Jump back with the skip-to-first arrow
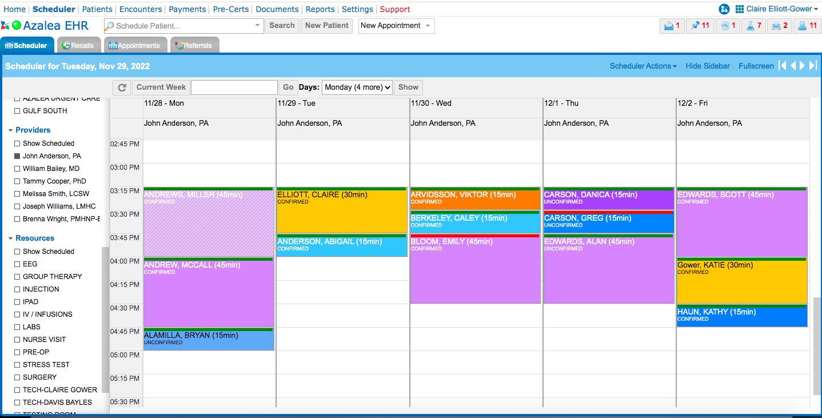The width and height of the screenshot is (822, 418). click(x=783, y=66)
